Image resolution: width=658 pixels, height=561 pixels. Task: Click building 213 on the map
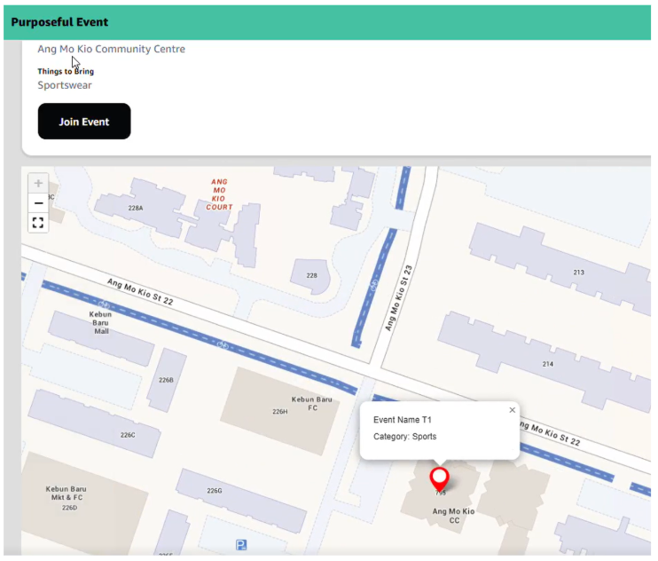pyautogui.click(x=578, y=273)
